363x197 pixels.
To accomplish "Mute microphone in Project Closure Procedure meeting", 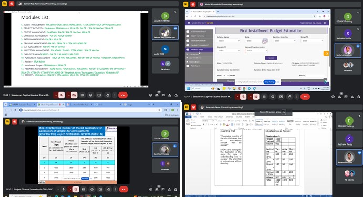I will click(63, 189).
